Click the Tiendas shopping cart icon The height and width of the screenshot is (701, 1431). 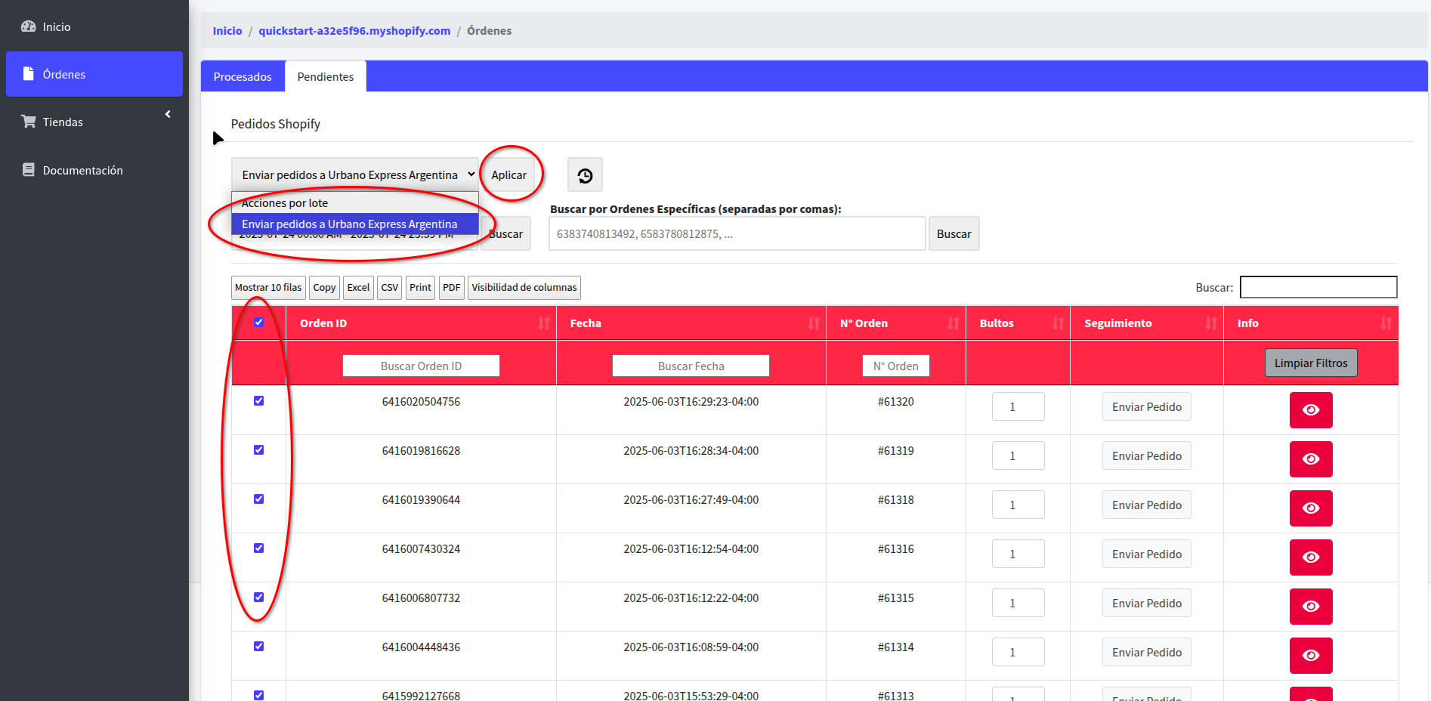click(29, 122)
